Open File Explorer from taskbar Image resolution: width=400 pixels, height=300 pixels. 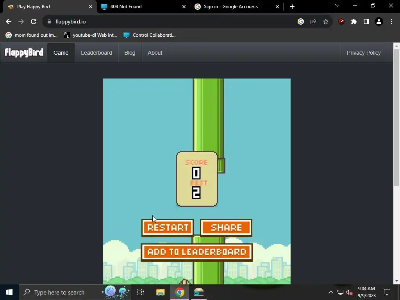point(161,292)
